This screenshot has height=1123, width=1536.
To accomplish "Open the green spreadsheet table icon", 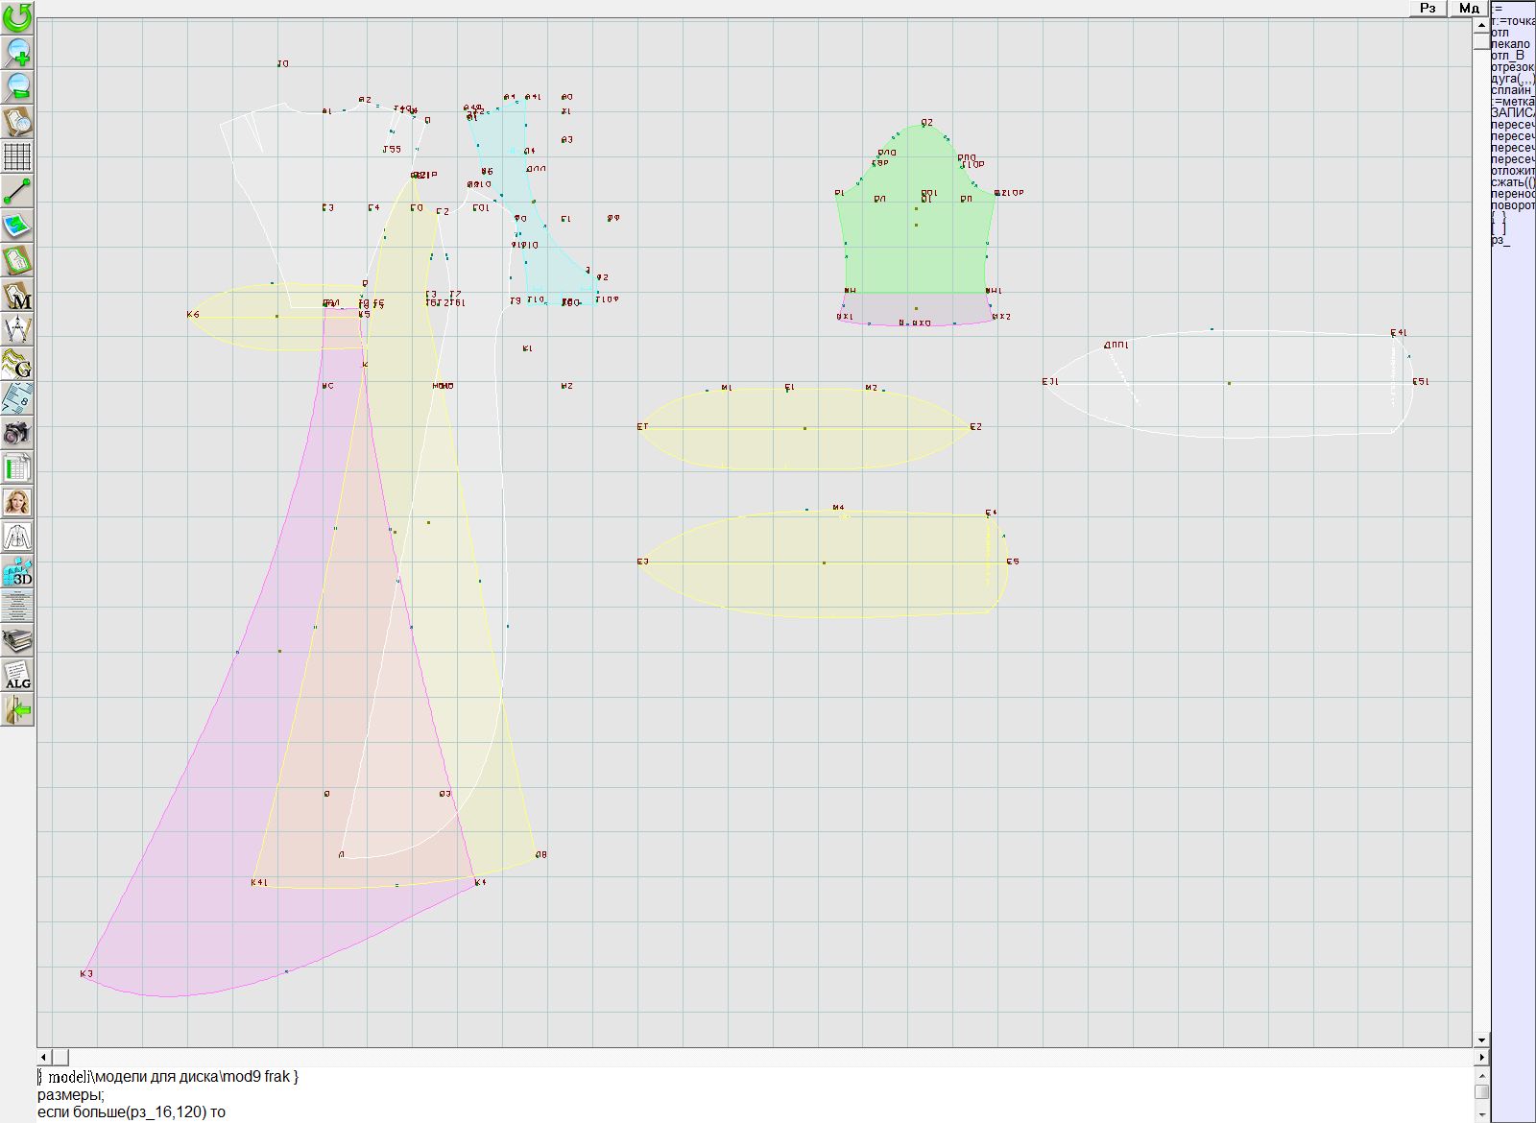I will 17,467.
